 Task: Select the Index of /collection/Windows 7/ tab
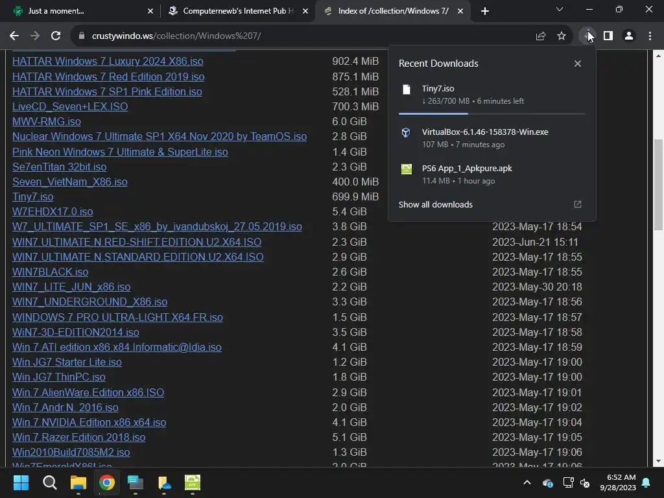[393, 11]
